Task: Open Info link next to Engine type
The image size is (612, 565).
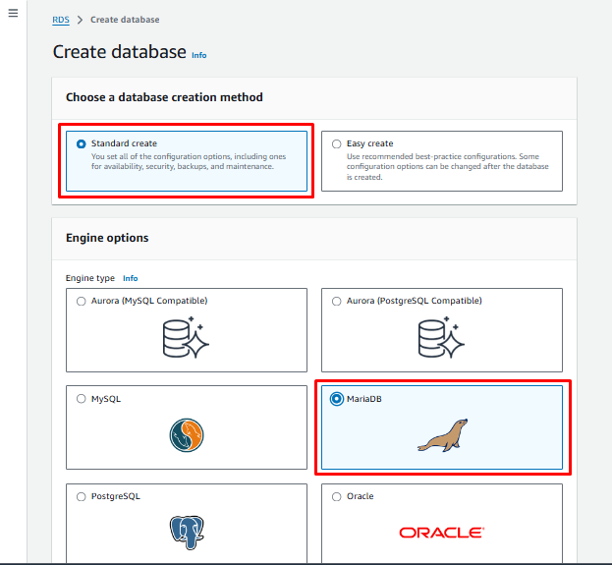Action: (130, 278)
